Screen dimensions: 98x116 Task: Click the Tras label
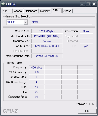pyautogui.click(x=24, y=87)
